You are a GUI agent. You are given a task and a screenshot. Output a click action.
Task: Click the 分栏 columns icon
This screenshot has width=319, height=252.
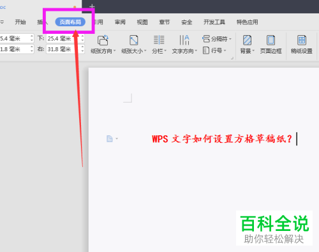(159, 40)
